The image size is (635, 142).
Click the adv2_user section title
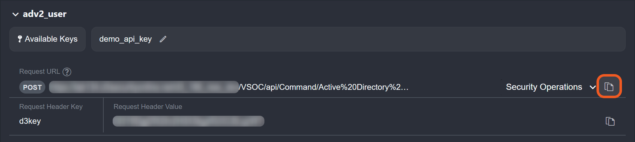point(45,14)
